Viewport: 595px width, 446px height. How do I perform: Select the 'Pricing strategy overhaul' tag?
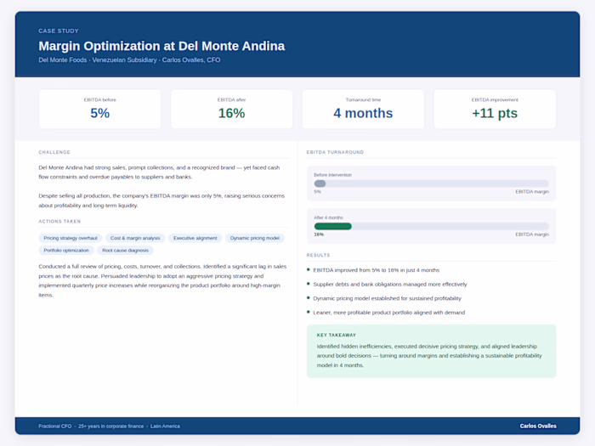[71, 238]
